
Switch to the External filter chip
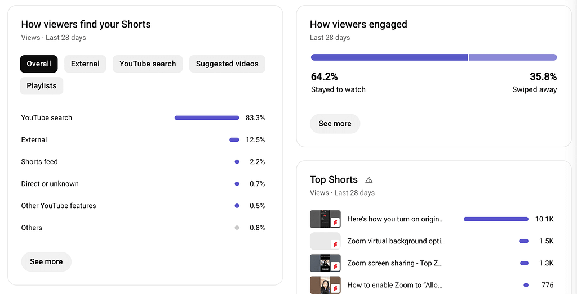pos(86,64)
